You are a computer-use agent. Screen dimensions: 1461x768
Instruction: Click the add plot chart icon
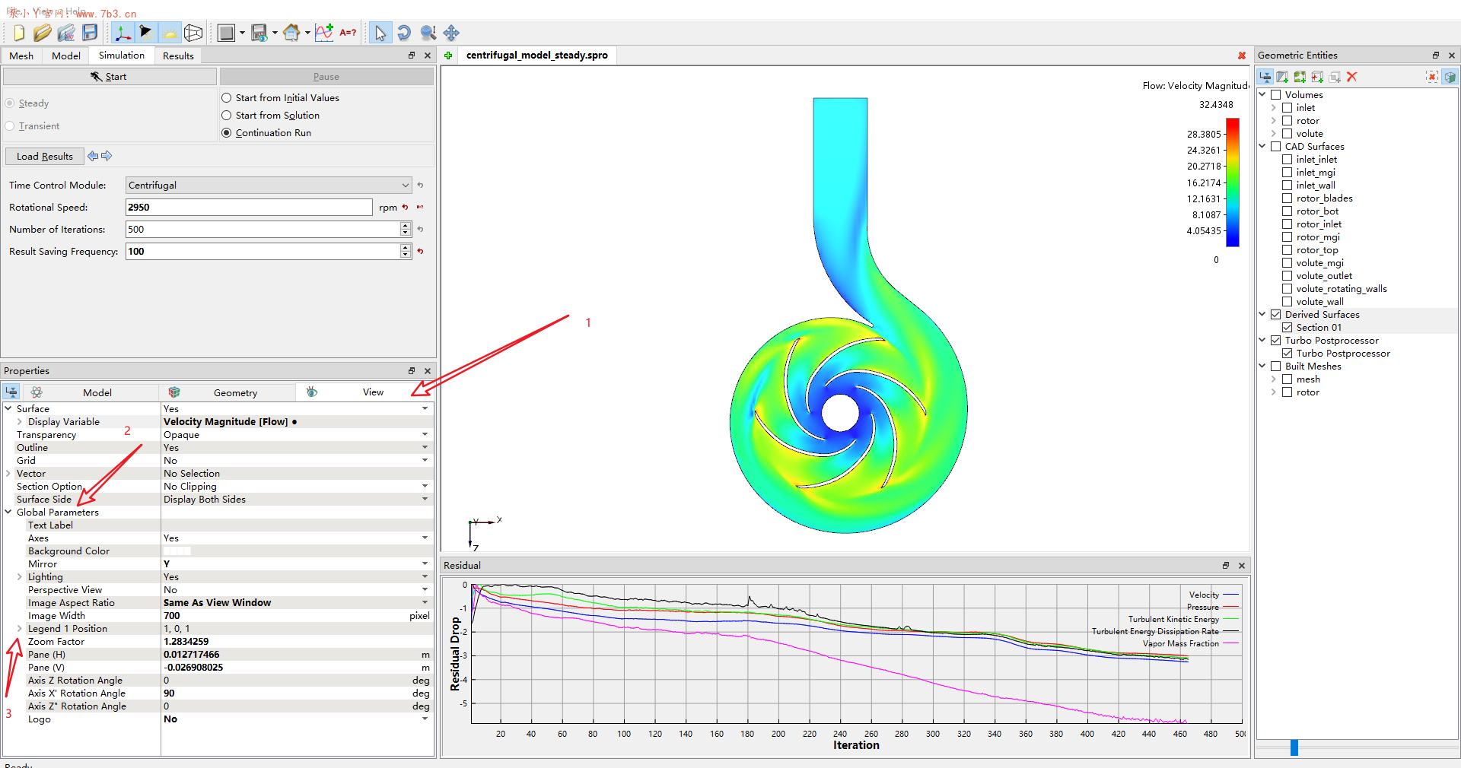(324, 33)
